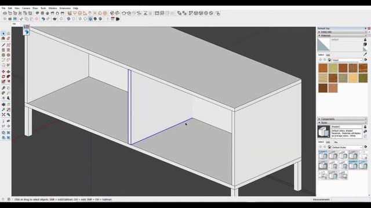The height and width of the screenshot is (208, 371).
Task: Switch to Mix tab in Styles panel
Action: point(336,142)
